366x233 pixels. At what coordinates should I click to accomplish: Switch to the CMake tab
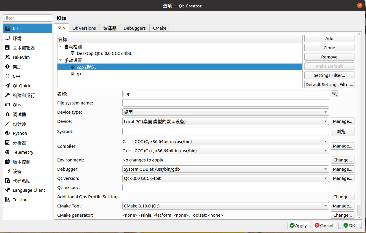click(x=160, y=28)
